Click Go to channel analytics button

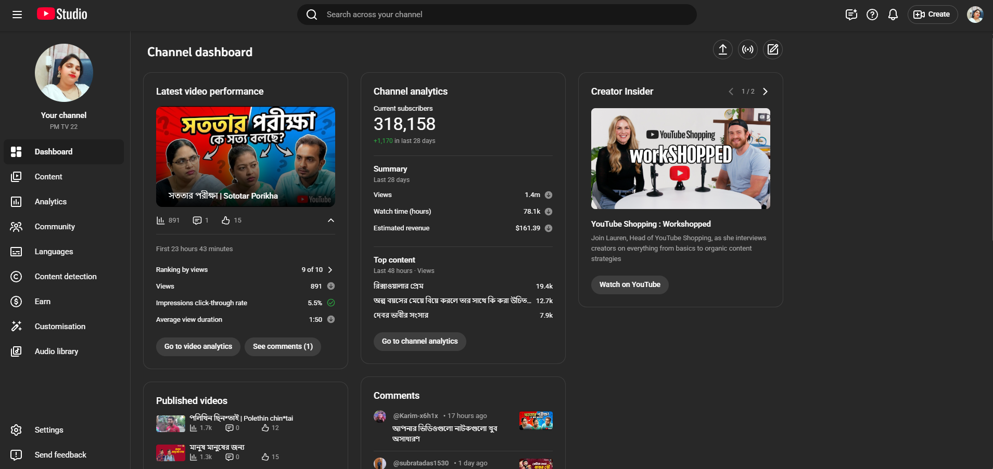[x=419, y=342]
